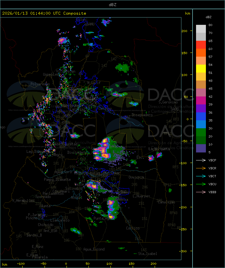Click the pink VBBB arrow icon
Image resolution: width=225 pixels, height=268 pixels.
201,192
